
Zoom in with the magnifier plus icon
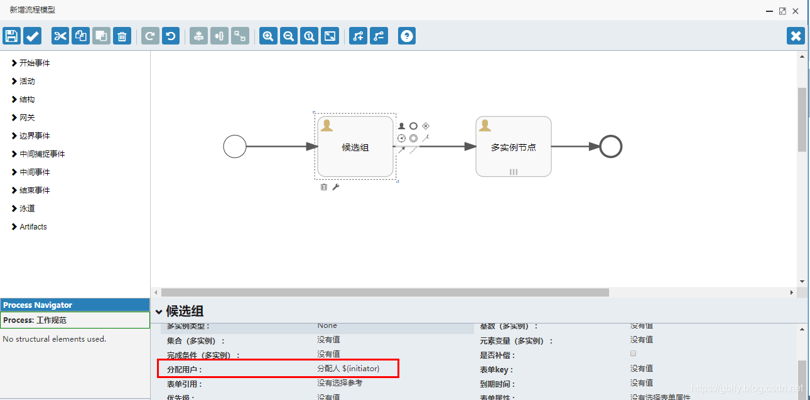pyautogui.click(x=268, y=36)
